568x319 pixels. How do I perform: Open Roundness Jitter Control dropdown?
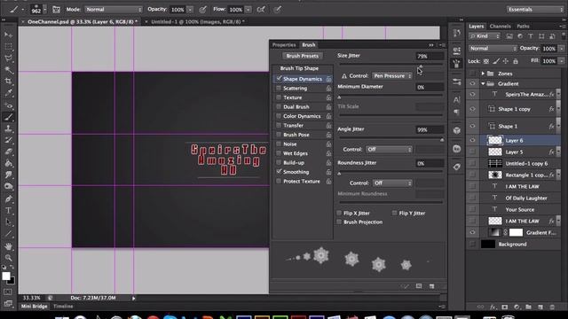(x=392, y=183)
